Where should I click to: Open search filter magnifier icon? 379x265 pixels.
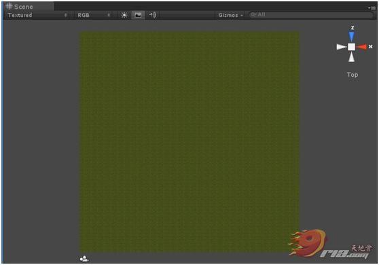tap(253, 15)
